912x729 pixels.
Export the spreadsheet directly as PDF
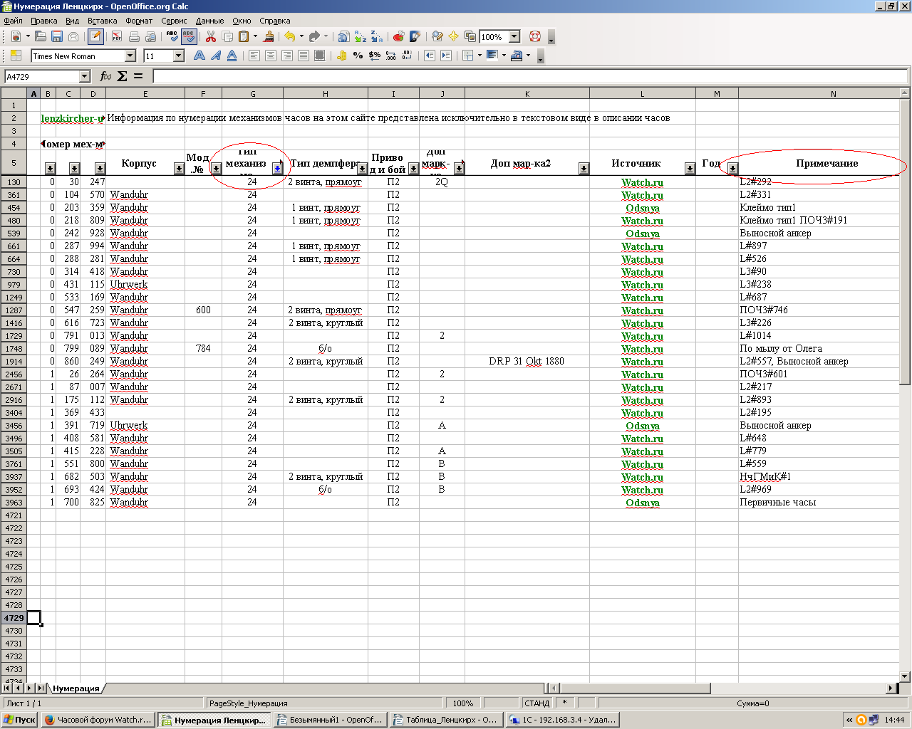pyautogui.click(x=116, y=36)
